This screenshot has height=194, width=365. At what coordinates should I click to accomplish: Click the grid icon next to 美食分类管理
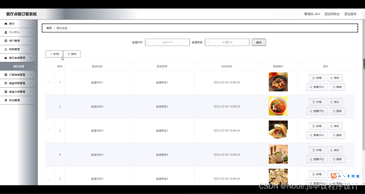point(6,92)
